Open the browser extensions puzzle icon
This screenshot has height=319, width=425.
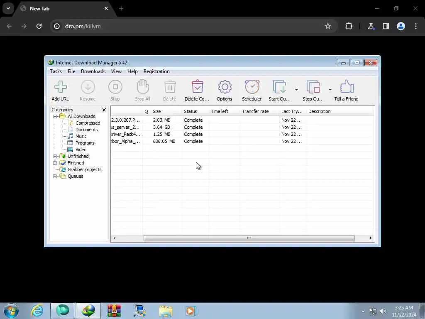tap(349, 26)
